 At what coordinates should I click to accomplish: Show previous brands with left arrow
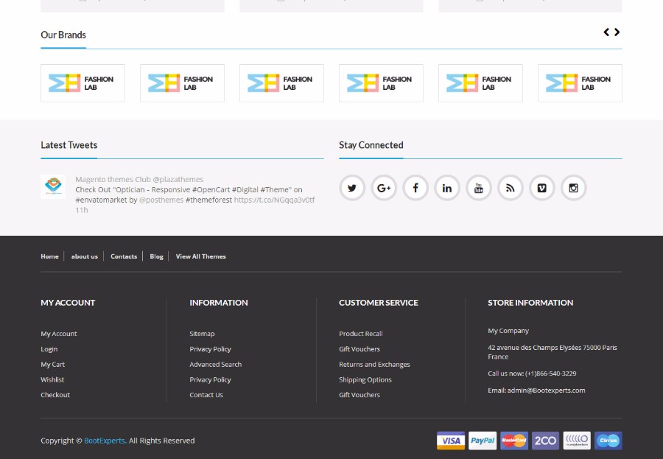click(606, 32)
